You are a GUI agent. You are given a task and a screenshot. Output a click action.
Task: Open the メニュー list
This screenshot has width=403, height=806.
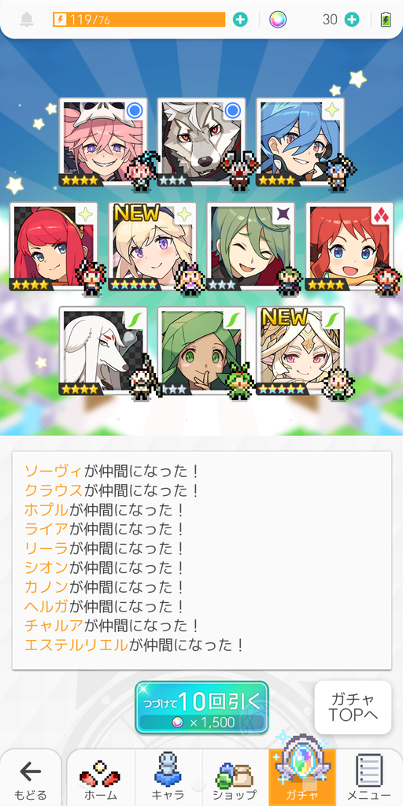pyautogui.click(x=369, y=779)
